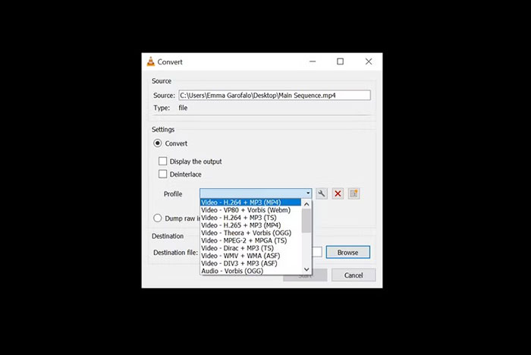This screenshot has width=531, height=355.
Task: Click the Source file path field
Action: click(274, 96)
